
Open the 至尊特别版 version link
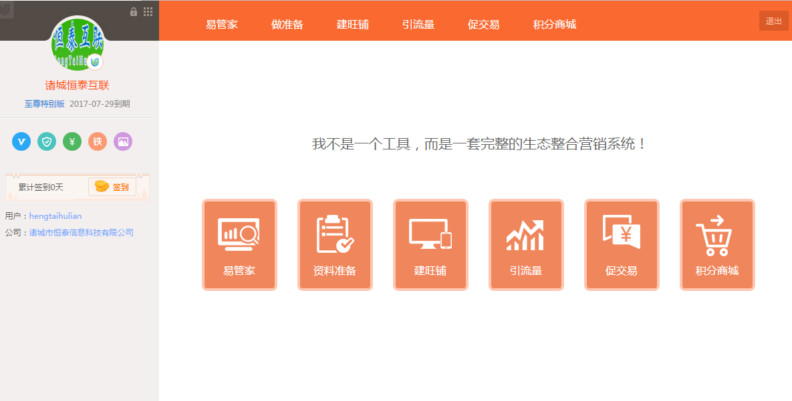coord(45,104)
